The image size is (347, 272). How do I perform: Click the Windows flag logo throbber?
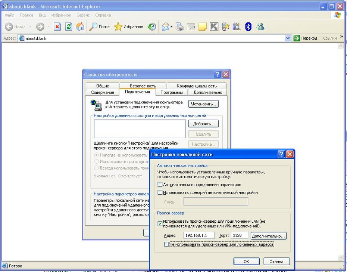tap(337, 15)
